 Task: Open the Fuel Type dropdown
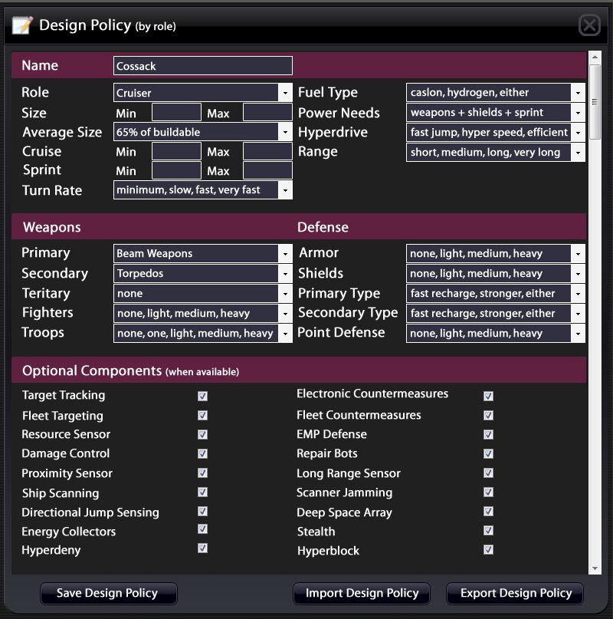(x=496, y=93)
